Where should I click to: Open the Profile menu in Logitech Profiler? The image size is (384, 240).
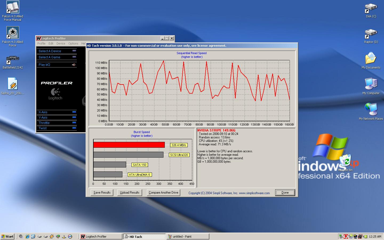click(41, 43)
